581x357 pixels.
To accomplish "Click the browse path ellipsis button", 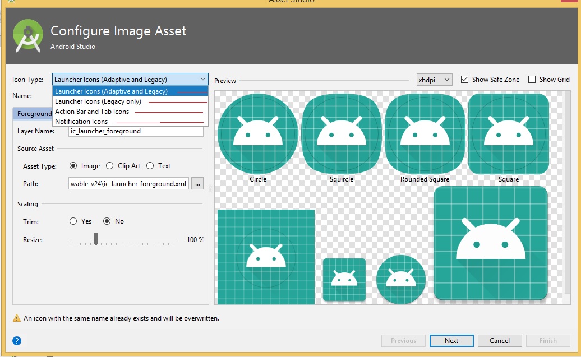I will (x=197, y=183).
